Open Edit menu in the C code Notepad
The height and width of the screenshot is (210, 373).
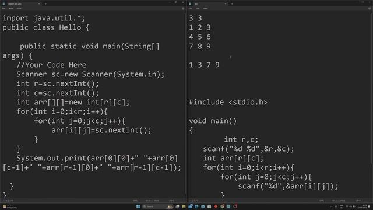[x=198, y=9]
